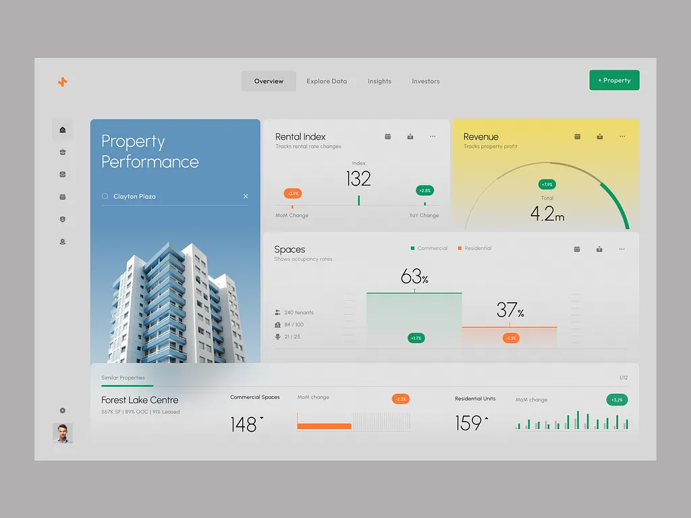This screenshot has width=691, height=518.
Task: Expand the three-dot menu on Spaces card
Action: pyautogui.click(x=622, y=249)
